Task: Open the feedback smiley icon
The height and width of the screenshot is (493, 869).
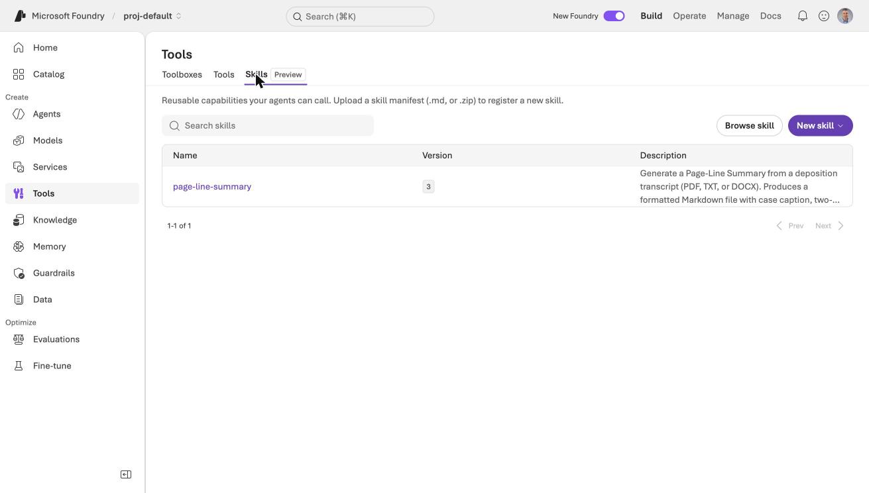Action: [824, 16]
